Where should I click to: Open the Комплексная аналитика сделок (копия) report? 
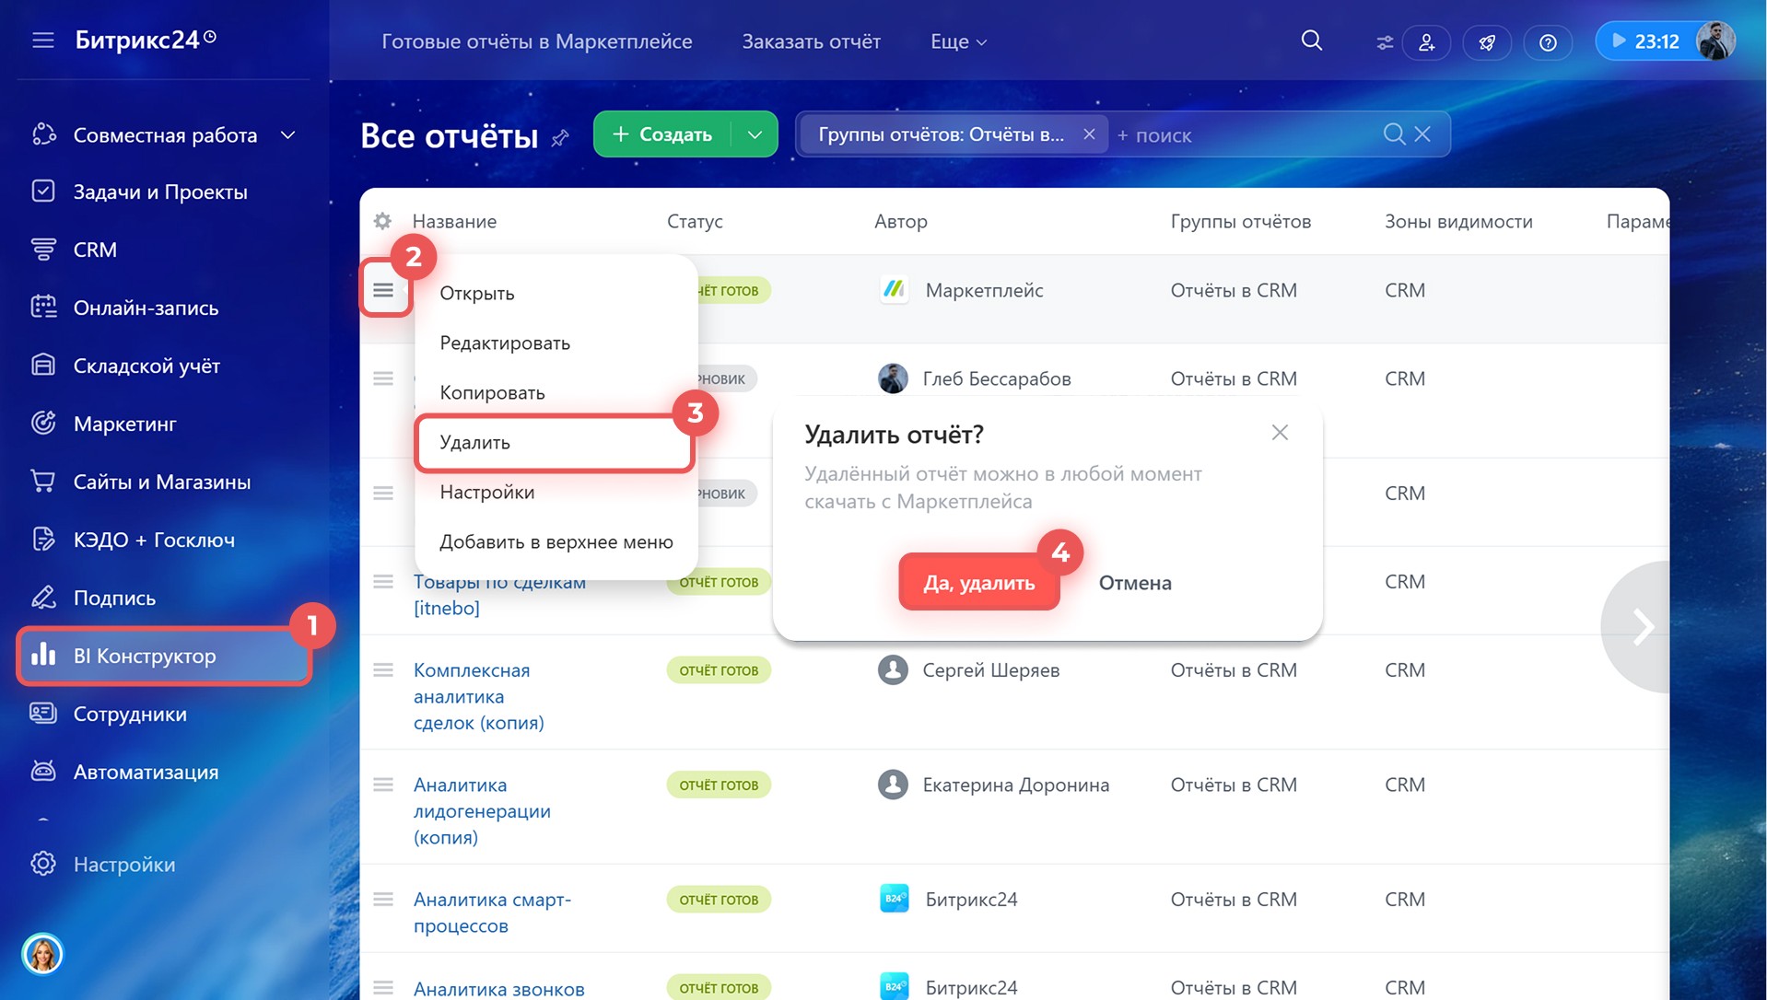tap(478, 696)
